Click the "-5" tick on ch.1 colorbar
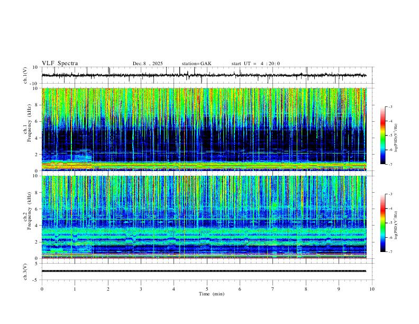The width and height of the screenshot is (419, 324). (x=390, y=136)
